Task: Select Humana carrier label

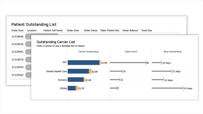Action: click(x=62, y=80)
